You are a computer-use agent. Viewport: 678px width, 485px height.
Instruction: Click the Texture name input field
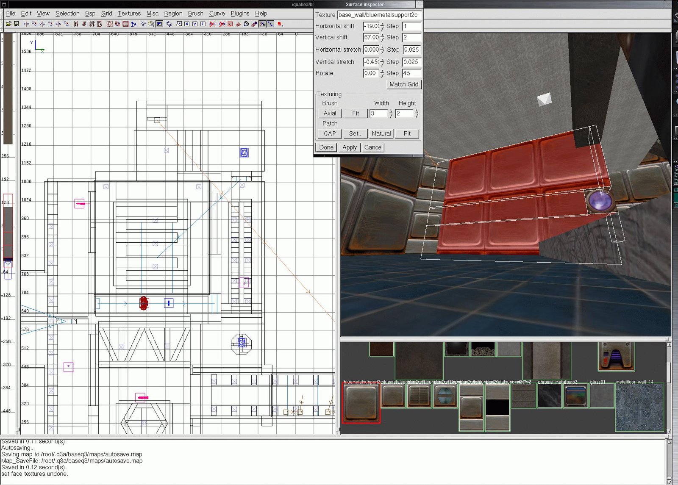pos(379,15)
